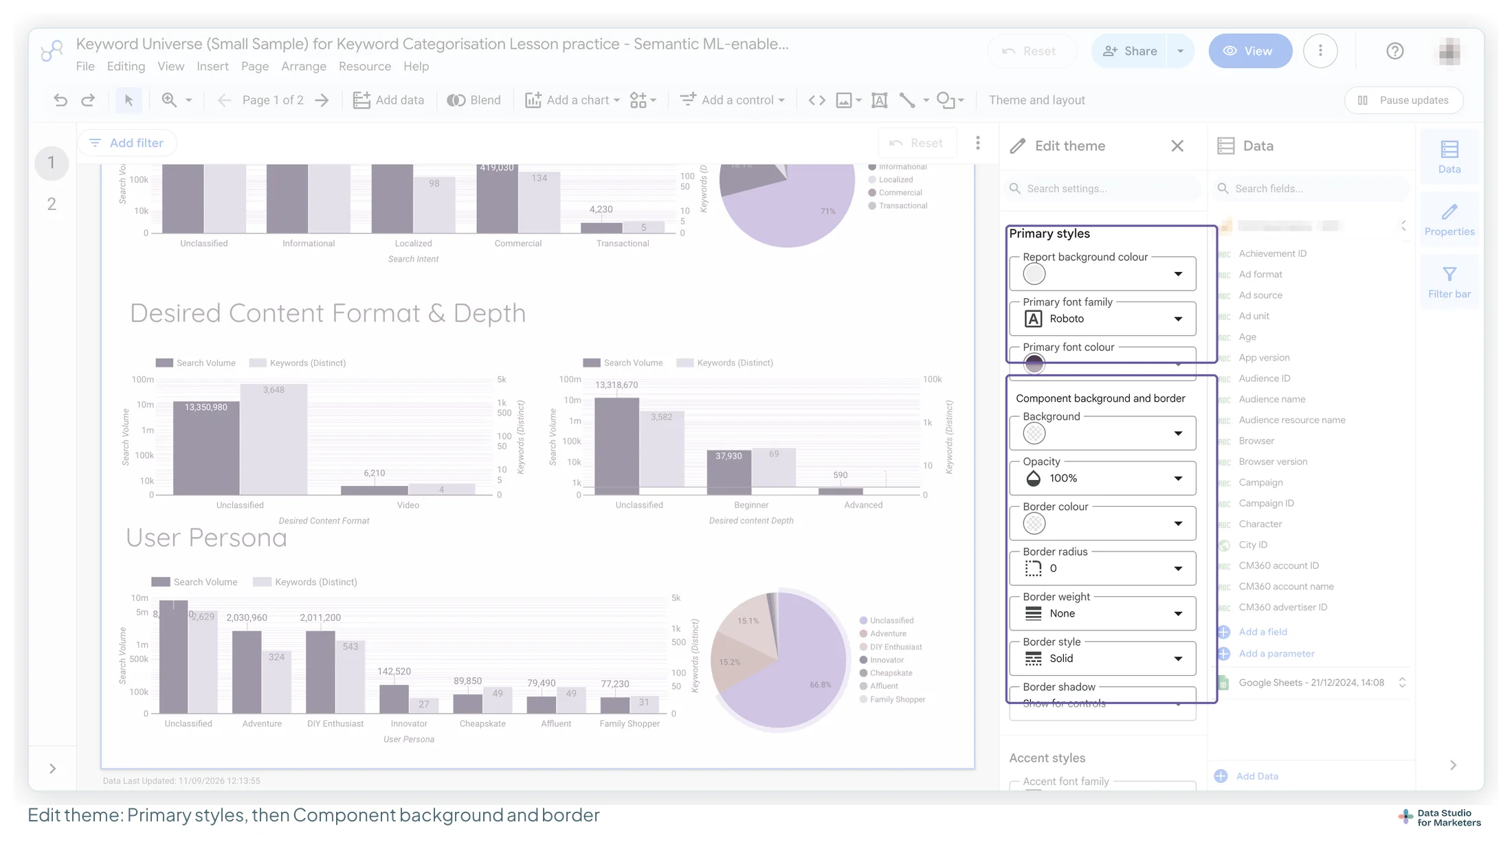Select the shape tool icon
1512x842 pixels.
[x=946, y=100]
